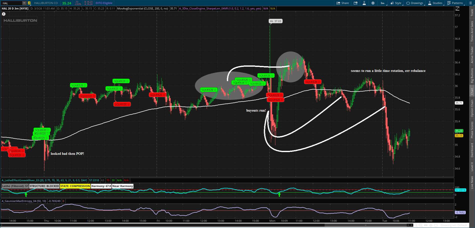Click the chart alert exclamation icon
Image resolution: width=475 pixels, height=228 pixels.
pos(4,14)
